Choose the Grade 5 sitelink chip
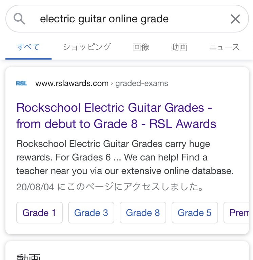Screen dimensions: 253x260 (194, 213)
